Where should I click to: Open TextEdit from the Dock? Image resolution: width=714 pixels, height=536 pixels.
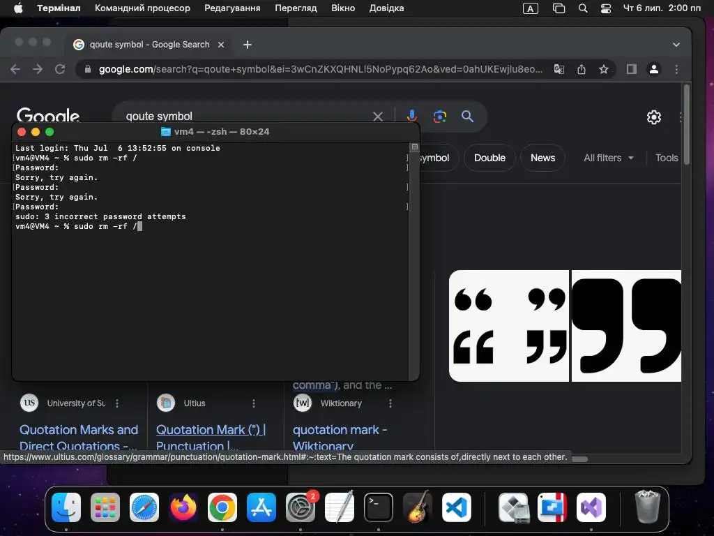pyautogui.click(x=340, y=507)
